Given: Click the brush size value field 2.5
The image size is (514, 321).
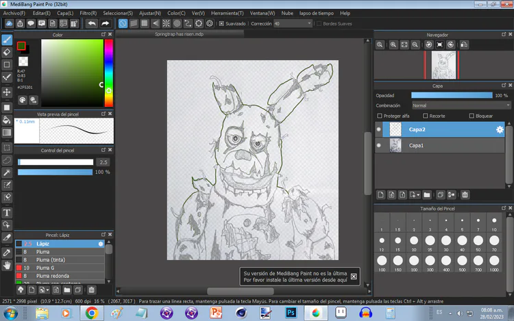Looking at the screenshot, I should coord(103,162).
